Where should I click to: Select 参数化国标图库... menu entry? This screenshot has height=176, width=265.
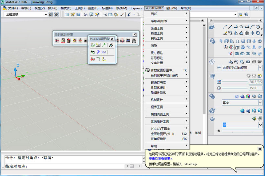tap(167, 70)
